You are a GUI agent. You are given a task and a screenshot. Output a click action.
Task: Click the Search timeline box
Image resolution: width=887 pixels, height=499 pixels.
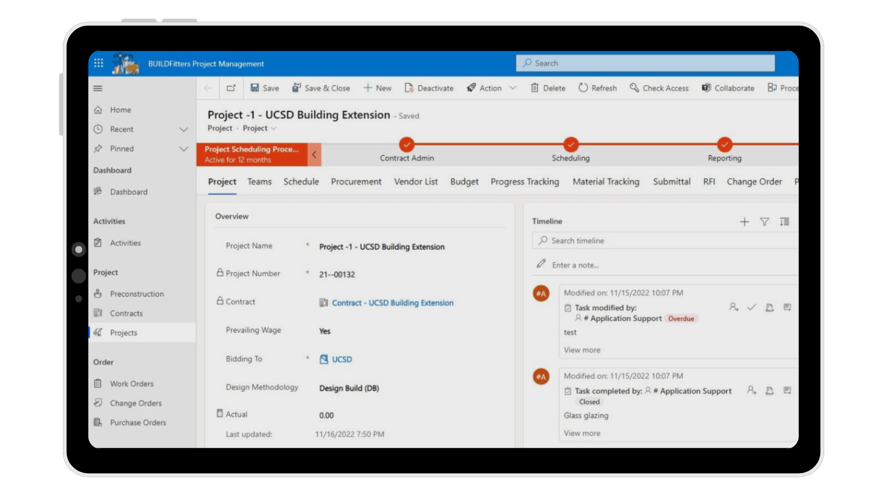click(665, 241)
